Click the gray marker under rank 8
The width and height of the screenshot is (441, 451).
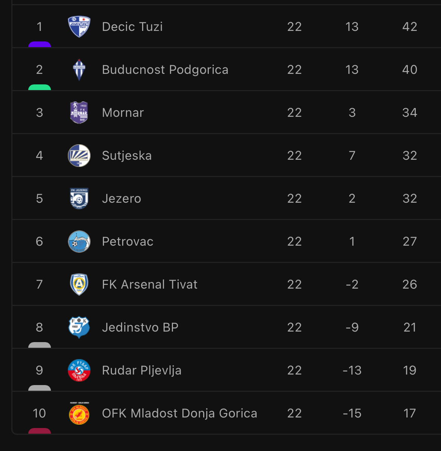40,345
